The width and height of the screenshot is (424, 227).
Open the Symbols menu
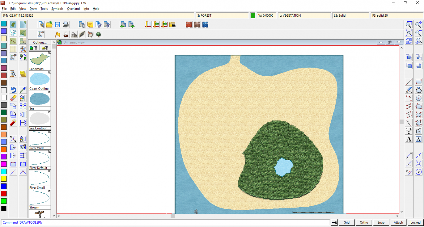coord(57,9)
